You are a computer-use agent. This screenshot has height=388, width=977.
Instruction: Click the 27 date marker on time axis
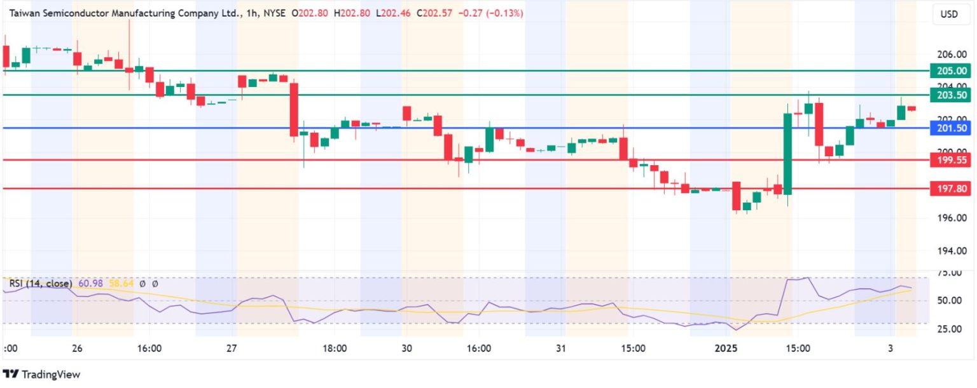[232, 348]
